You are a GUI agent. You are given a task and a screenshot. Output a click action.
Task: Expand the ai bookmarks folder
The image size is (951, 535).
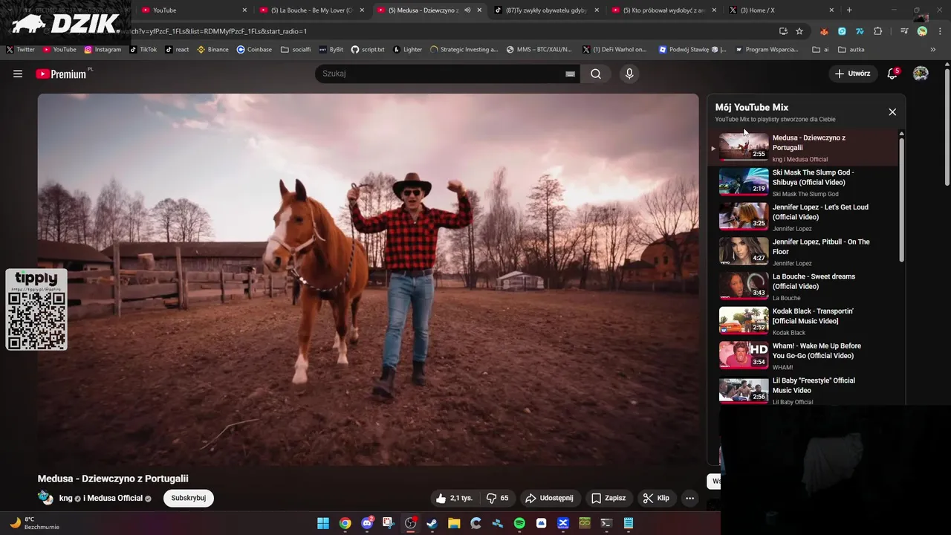(820, 50)
